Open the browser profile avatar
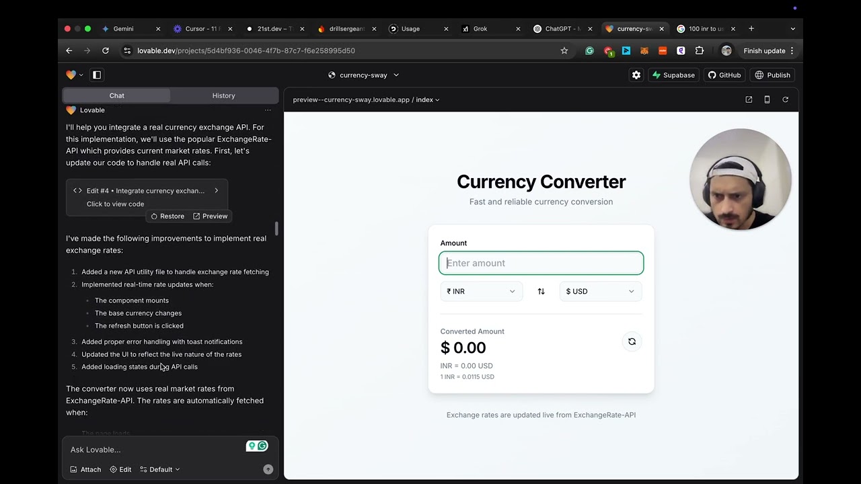The image size is (861, 484). [x=726, y=50]
